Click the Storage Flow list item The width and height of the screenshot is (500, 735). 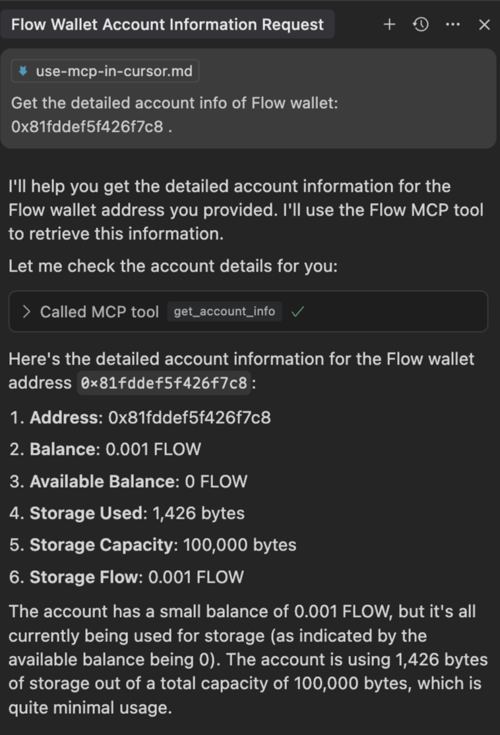click(x=127, y=577)
